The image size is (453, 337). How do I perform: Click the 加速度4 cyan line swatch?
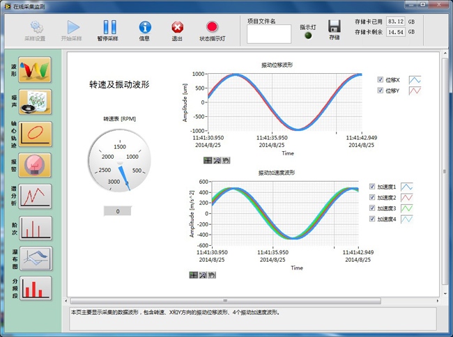tap(407, 219)
